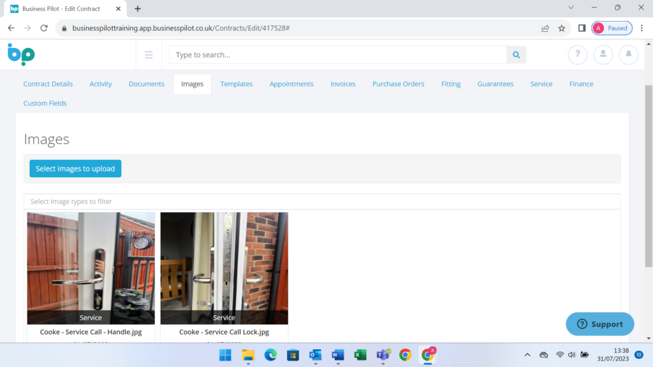The height and width of the screenshot is (367, 653).
Task: Reload the current page
Action: pyautogui.click(x=44, y=28)
